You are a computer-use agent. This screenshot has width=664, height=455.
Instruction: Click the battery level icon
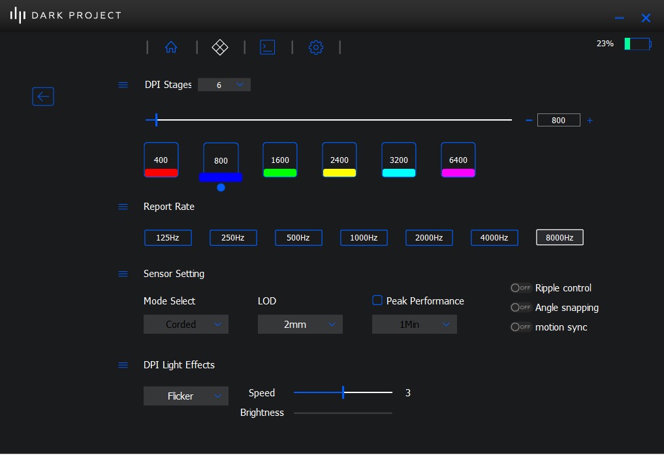(x=638, y=44)
